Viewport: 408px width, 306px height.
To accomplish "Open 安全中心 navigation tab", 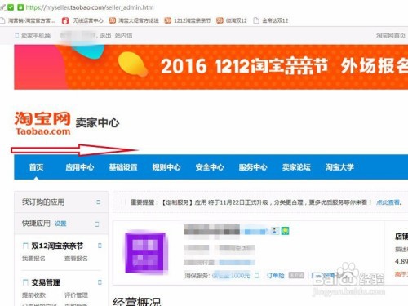I will 210,167.
